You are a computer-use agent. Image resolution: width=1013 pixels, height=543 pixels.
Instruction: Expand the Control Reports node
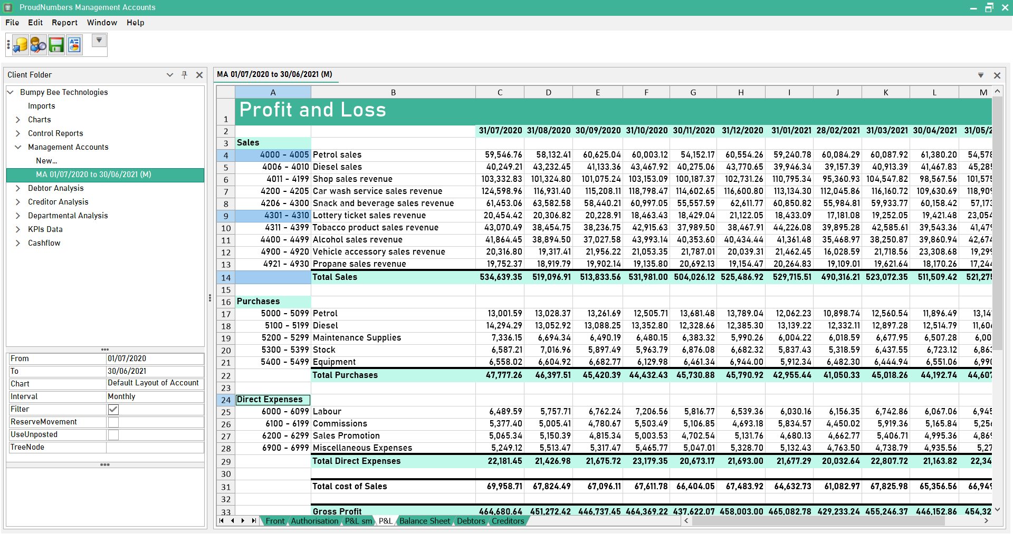18,133
